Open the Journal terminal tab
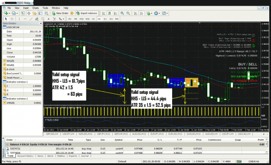271x165 pixels. [x=85, y=156]
